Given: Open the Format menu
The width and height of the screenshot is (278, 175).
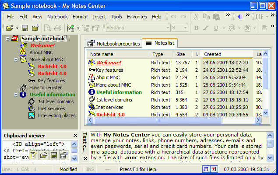Looking at the screenshot, I should point(80,17).
